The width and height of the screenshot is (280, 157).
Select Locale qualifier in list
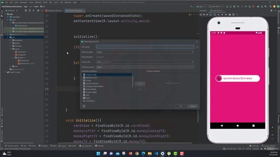(107, 81)
